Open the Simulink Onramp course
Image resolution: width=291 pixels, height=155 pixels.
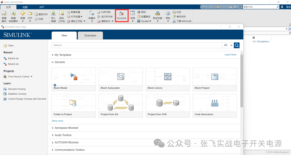(17, 89)
